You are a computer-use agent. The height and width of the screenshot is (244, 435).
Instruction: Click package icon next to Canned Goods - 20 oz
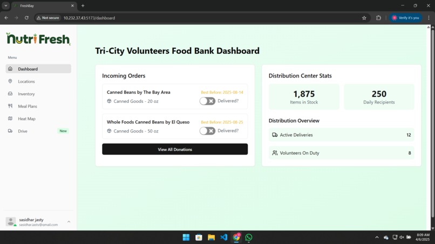[109, 101]
